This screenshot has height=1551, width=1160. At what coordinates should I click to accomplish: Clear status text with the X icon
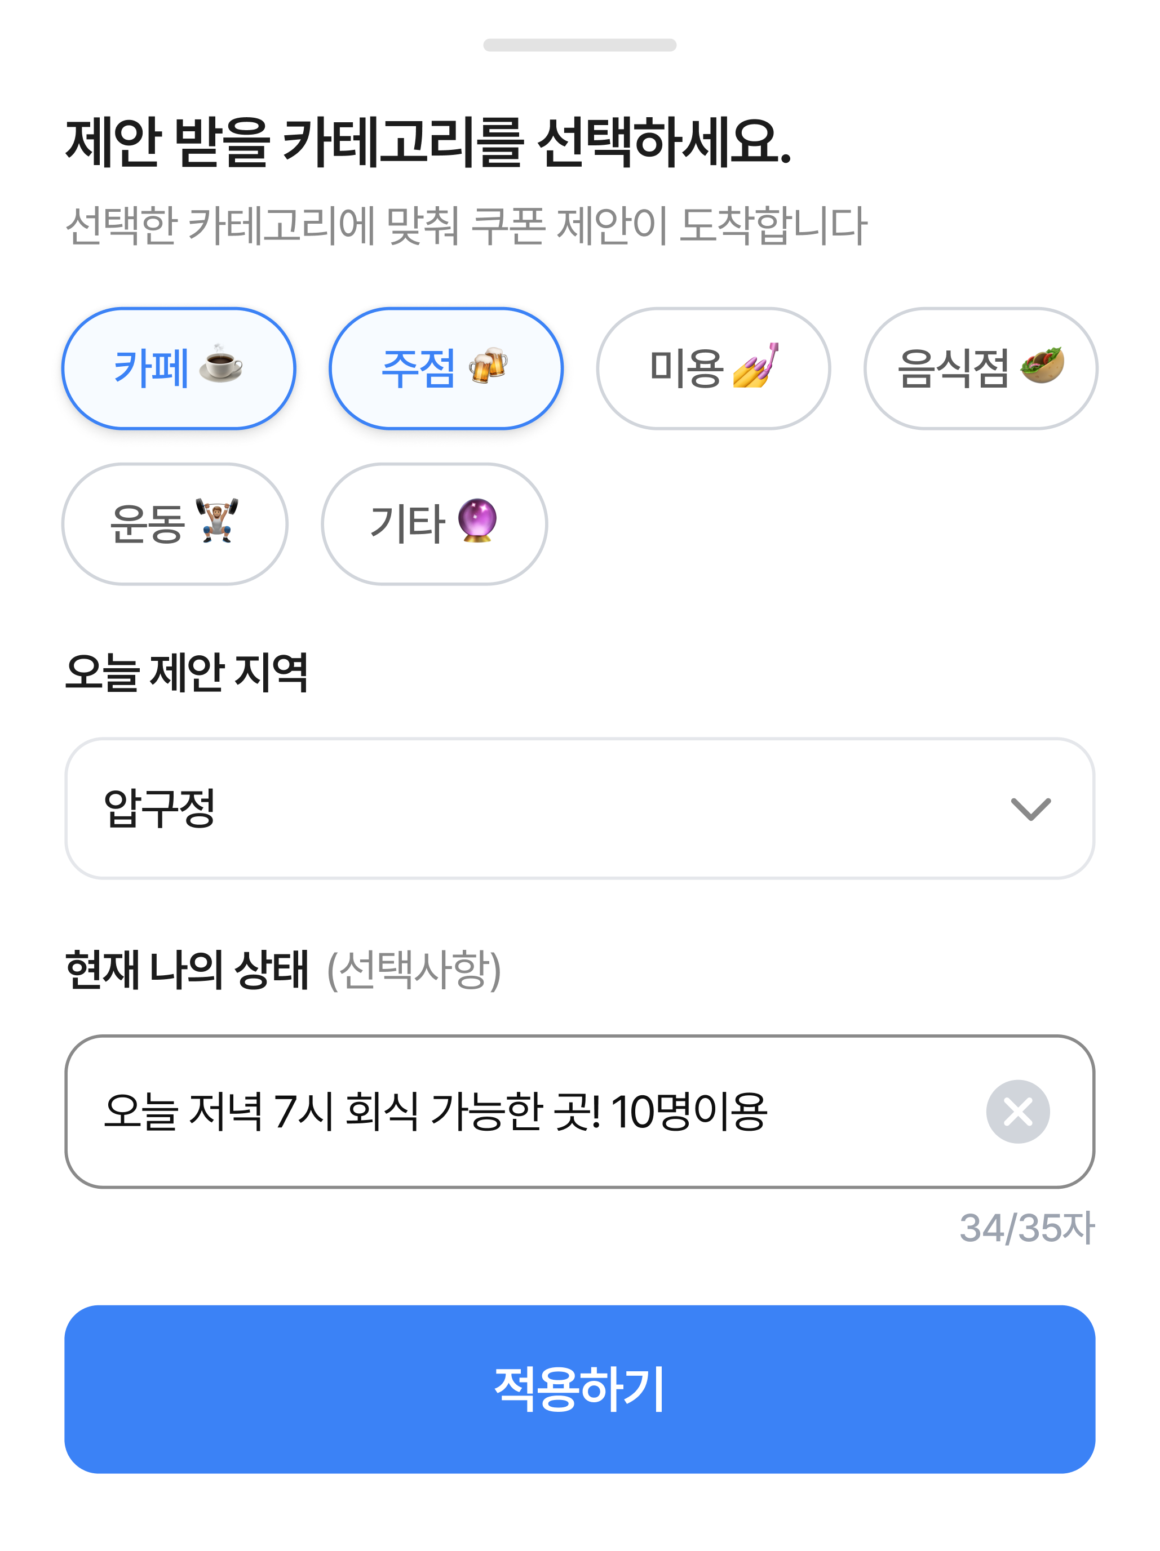(x=1017, y=1112)
